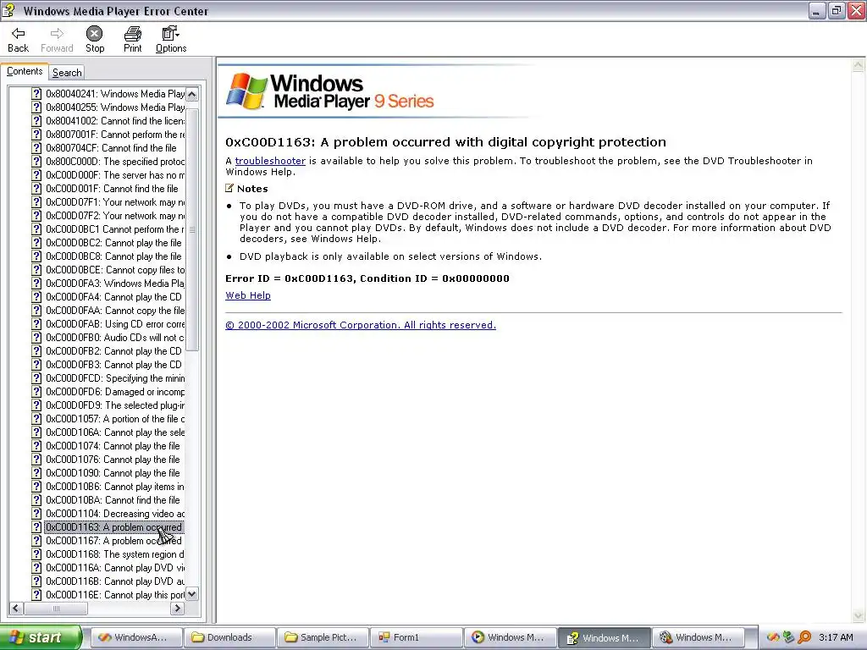Click help icon beside 0xC00D0FB2 topic
The height and width of the screenshot is (650, 867).
(x=36, y=351)
